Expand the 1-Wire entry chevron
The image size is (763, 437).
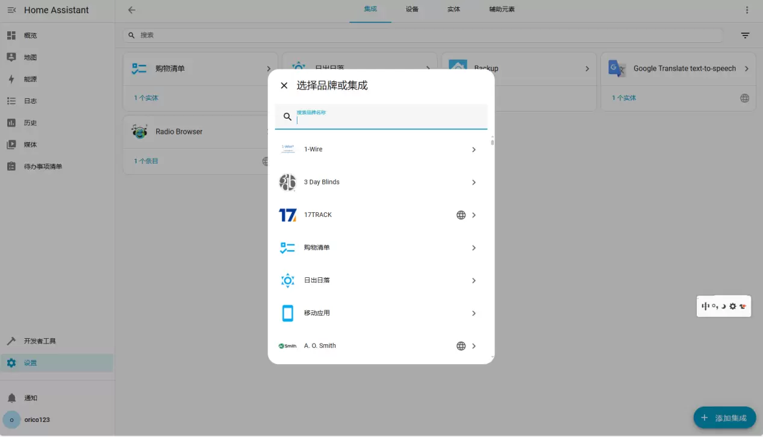tap(474, 149)
